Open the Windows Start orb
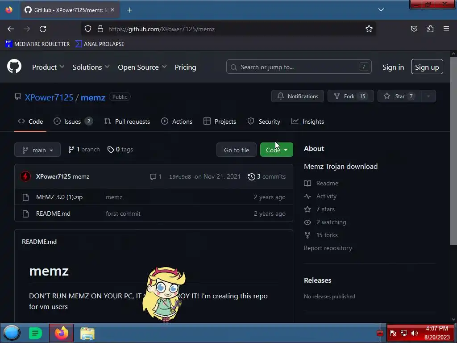This screenshot has height=343, width=457. (12, 333)
